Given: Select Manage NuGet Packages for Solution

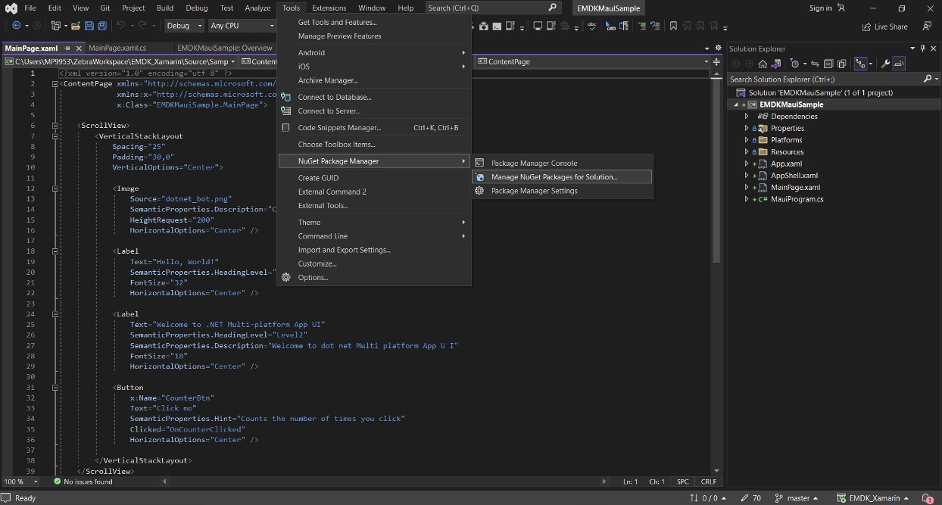Looking at the screenshot, I should [x=554, y=177].
